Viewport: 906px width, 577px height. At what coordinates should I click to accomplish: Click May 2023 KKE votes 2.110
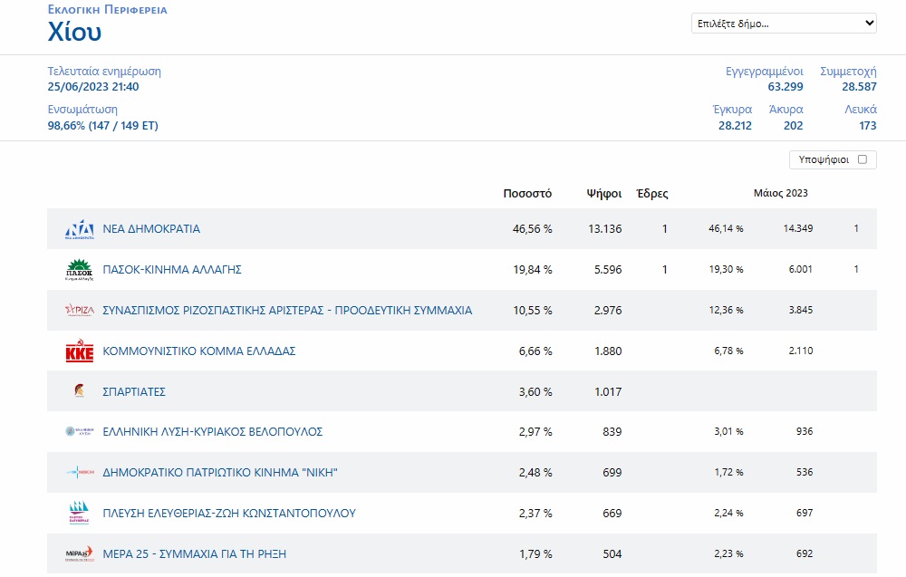click(801, 351)
